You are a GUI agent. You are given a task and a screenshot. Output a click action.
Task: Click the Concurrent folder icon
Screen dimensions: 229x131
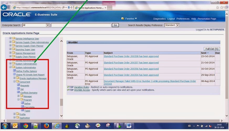(x=18, y=81)
